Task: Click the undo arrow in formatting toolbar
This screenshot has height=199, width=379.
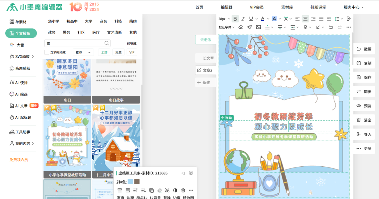Action: point(331,27)
